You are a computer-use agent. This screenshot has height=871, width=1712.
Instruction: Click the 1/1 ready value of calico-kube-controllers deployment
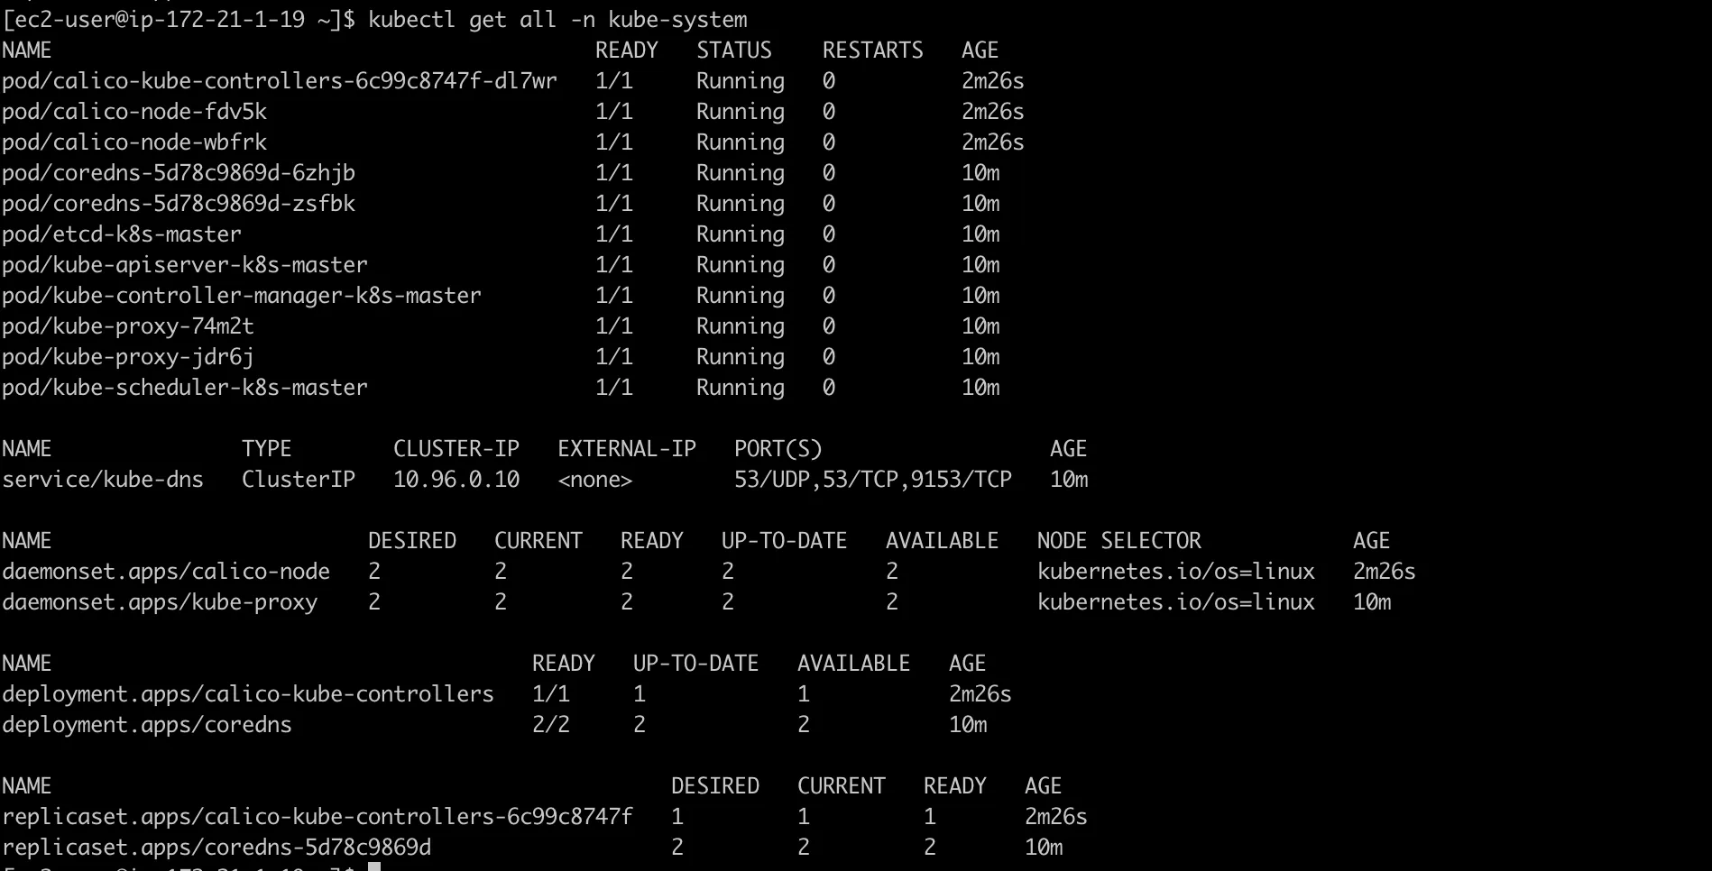(x=551, y=694)
